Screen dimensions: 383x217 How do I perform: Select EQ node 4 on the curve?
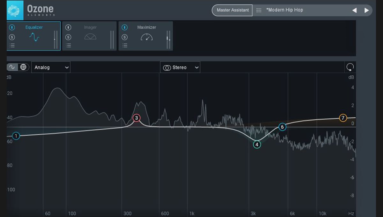[257, 145]
